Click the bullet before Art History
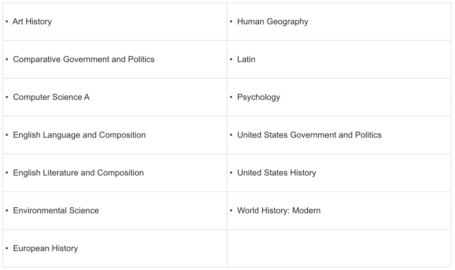Screen dimensions: 455x270 pos(7,21)
